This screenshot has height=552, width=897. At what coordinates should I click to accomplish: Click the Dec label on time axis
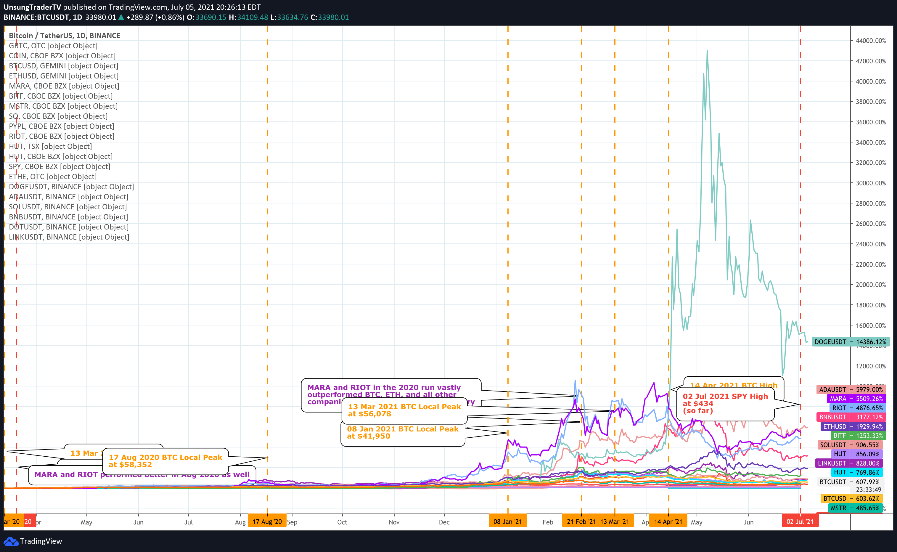coord(444,522)
